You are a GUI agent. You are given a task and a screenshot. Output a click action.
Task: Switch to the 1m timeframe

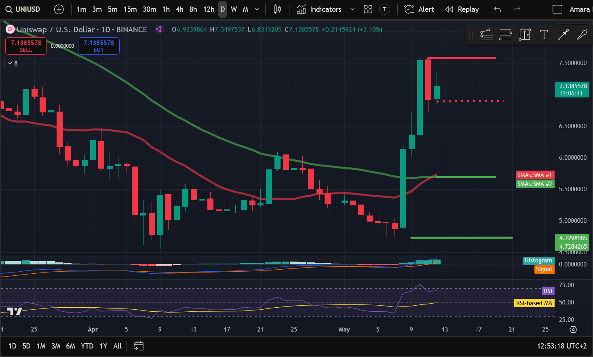[x=81, y=9]
